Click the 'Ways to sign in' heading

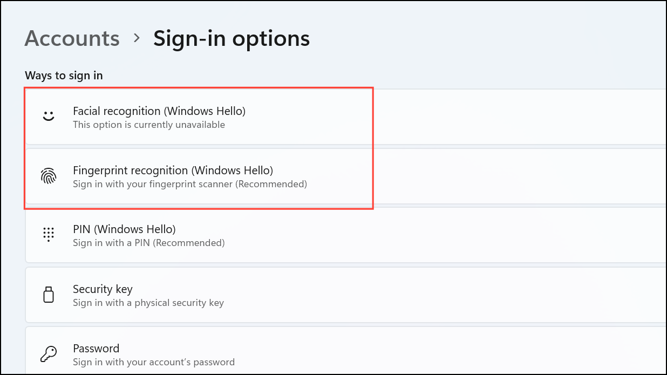pos(64,76)
